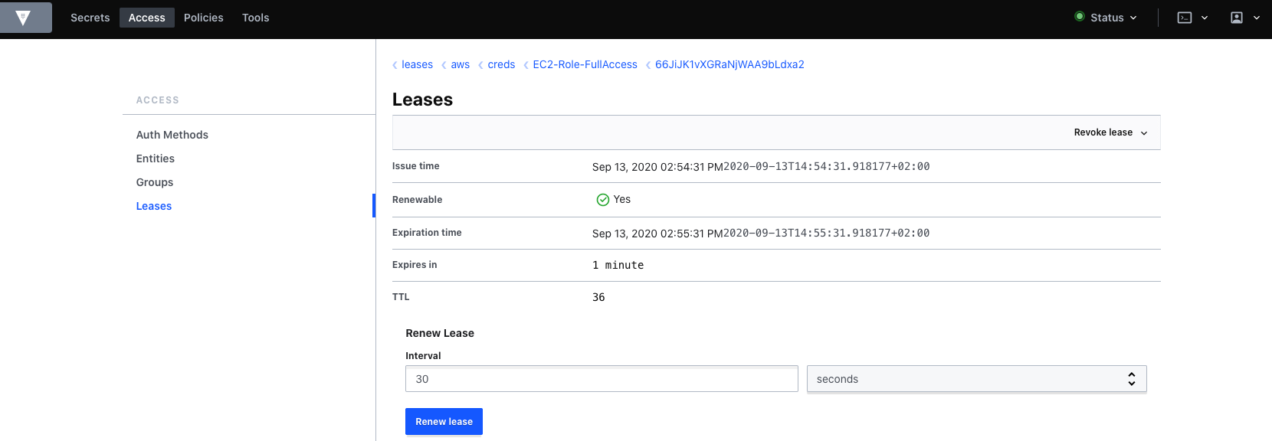
Task: Open the Tools menu item
Action: 256,18
